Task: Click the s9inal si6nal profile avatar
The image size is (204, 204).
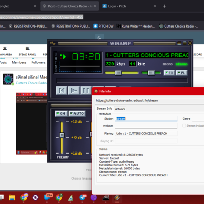Action: point(8,79)
